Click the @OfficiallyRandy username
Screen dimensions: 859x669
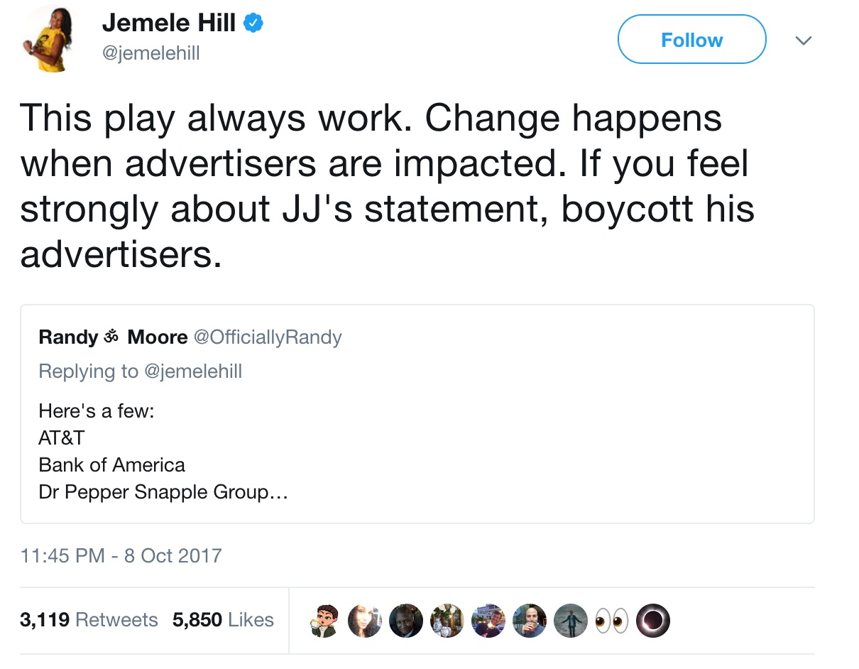point(269,337)
